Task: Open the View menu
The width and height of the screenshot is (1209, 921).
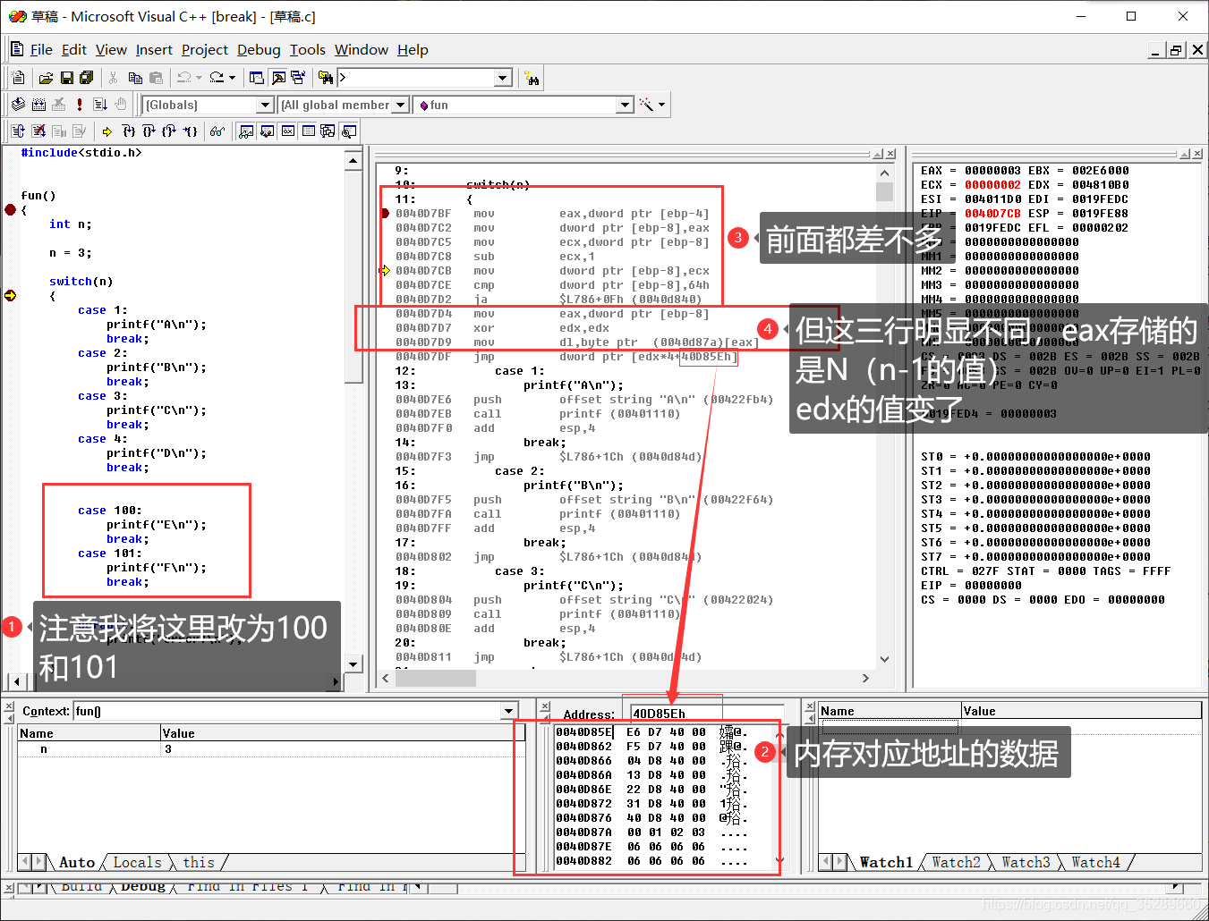Action: [x=111, y=50]
